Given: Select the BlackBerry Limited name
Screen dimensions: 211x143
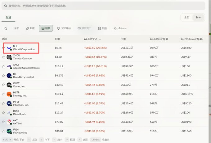Looking at the screenshot, I should [23, 77].
